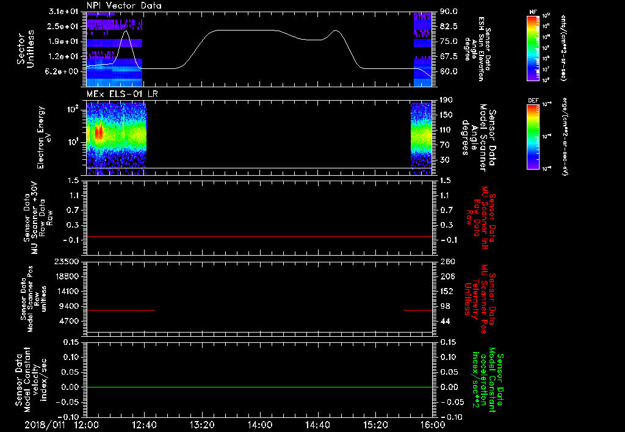Click the "Sector Unitless" axis label

(x=26, y=49)
